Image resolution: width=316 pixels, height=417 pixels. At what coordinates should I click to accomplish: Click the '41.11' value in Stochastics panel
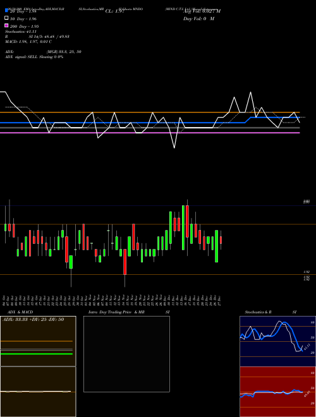pyautogui.click(x=307, y=347)
